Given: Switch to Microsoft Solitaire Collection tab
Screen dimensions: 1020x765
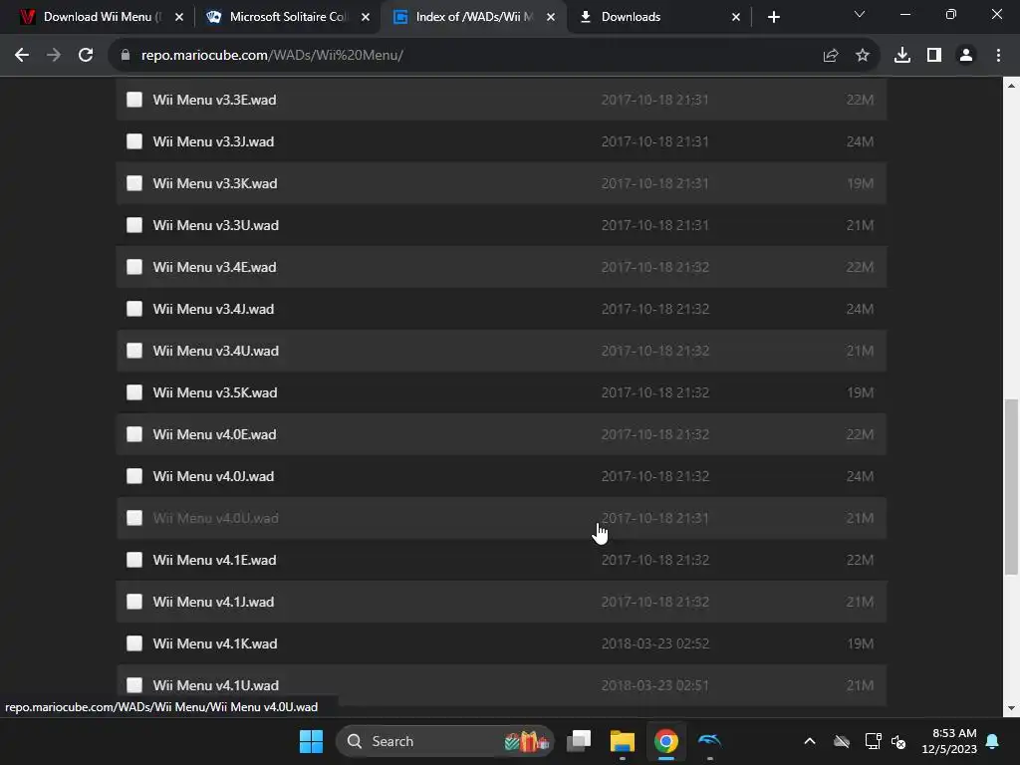Looking at the screenshot, I should point(286,17).
